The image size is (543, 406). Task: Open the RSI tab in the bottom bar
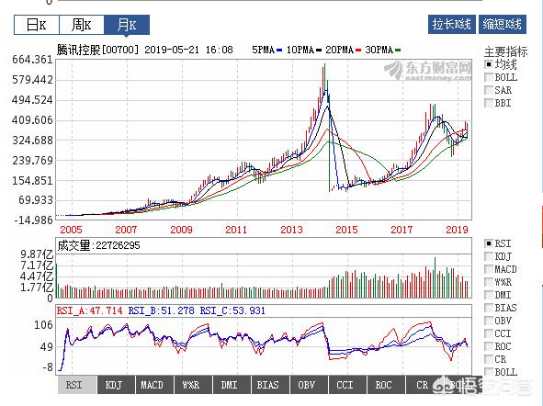[x=77, y=385]
